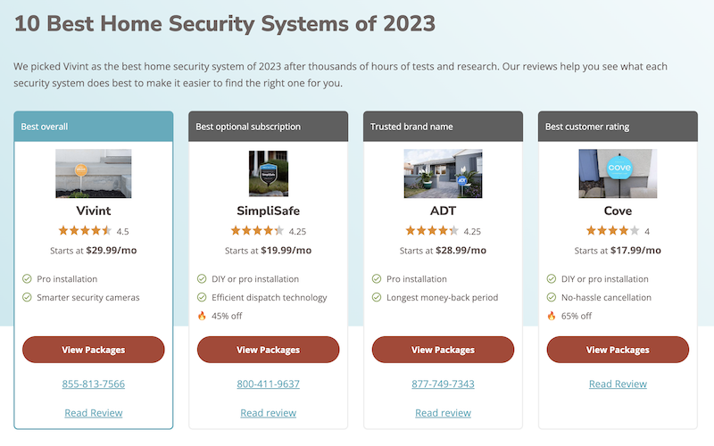This screenshot has width=714, height=446.
Task: Click SimpliSafe phone number 800-411-9637
Action: coord(268,384)
